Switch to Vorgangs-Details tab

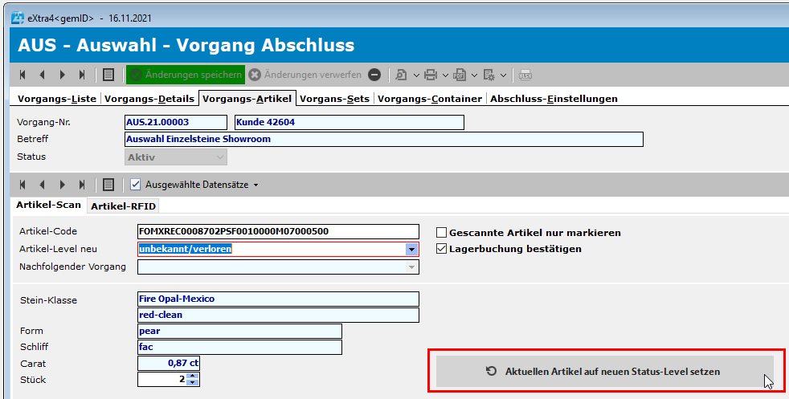pos(149,99)
